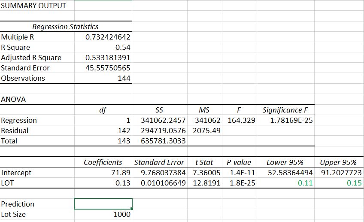Select the Standard Error label in statistics
This screenshot has width=364, height=222.
25,68
